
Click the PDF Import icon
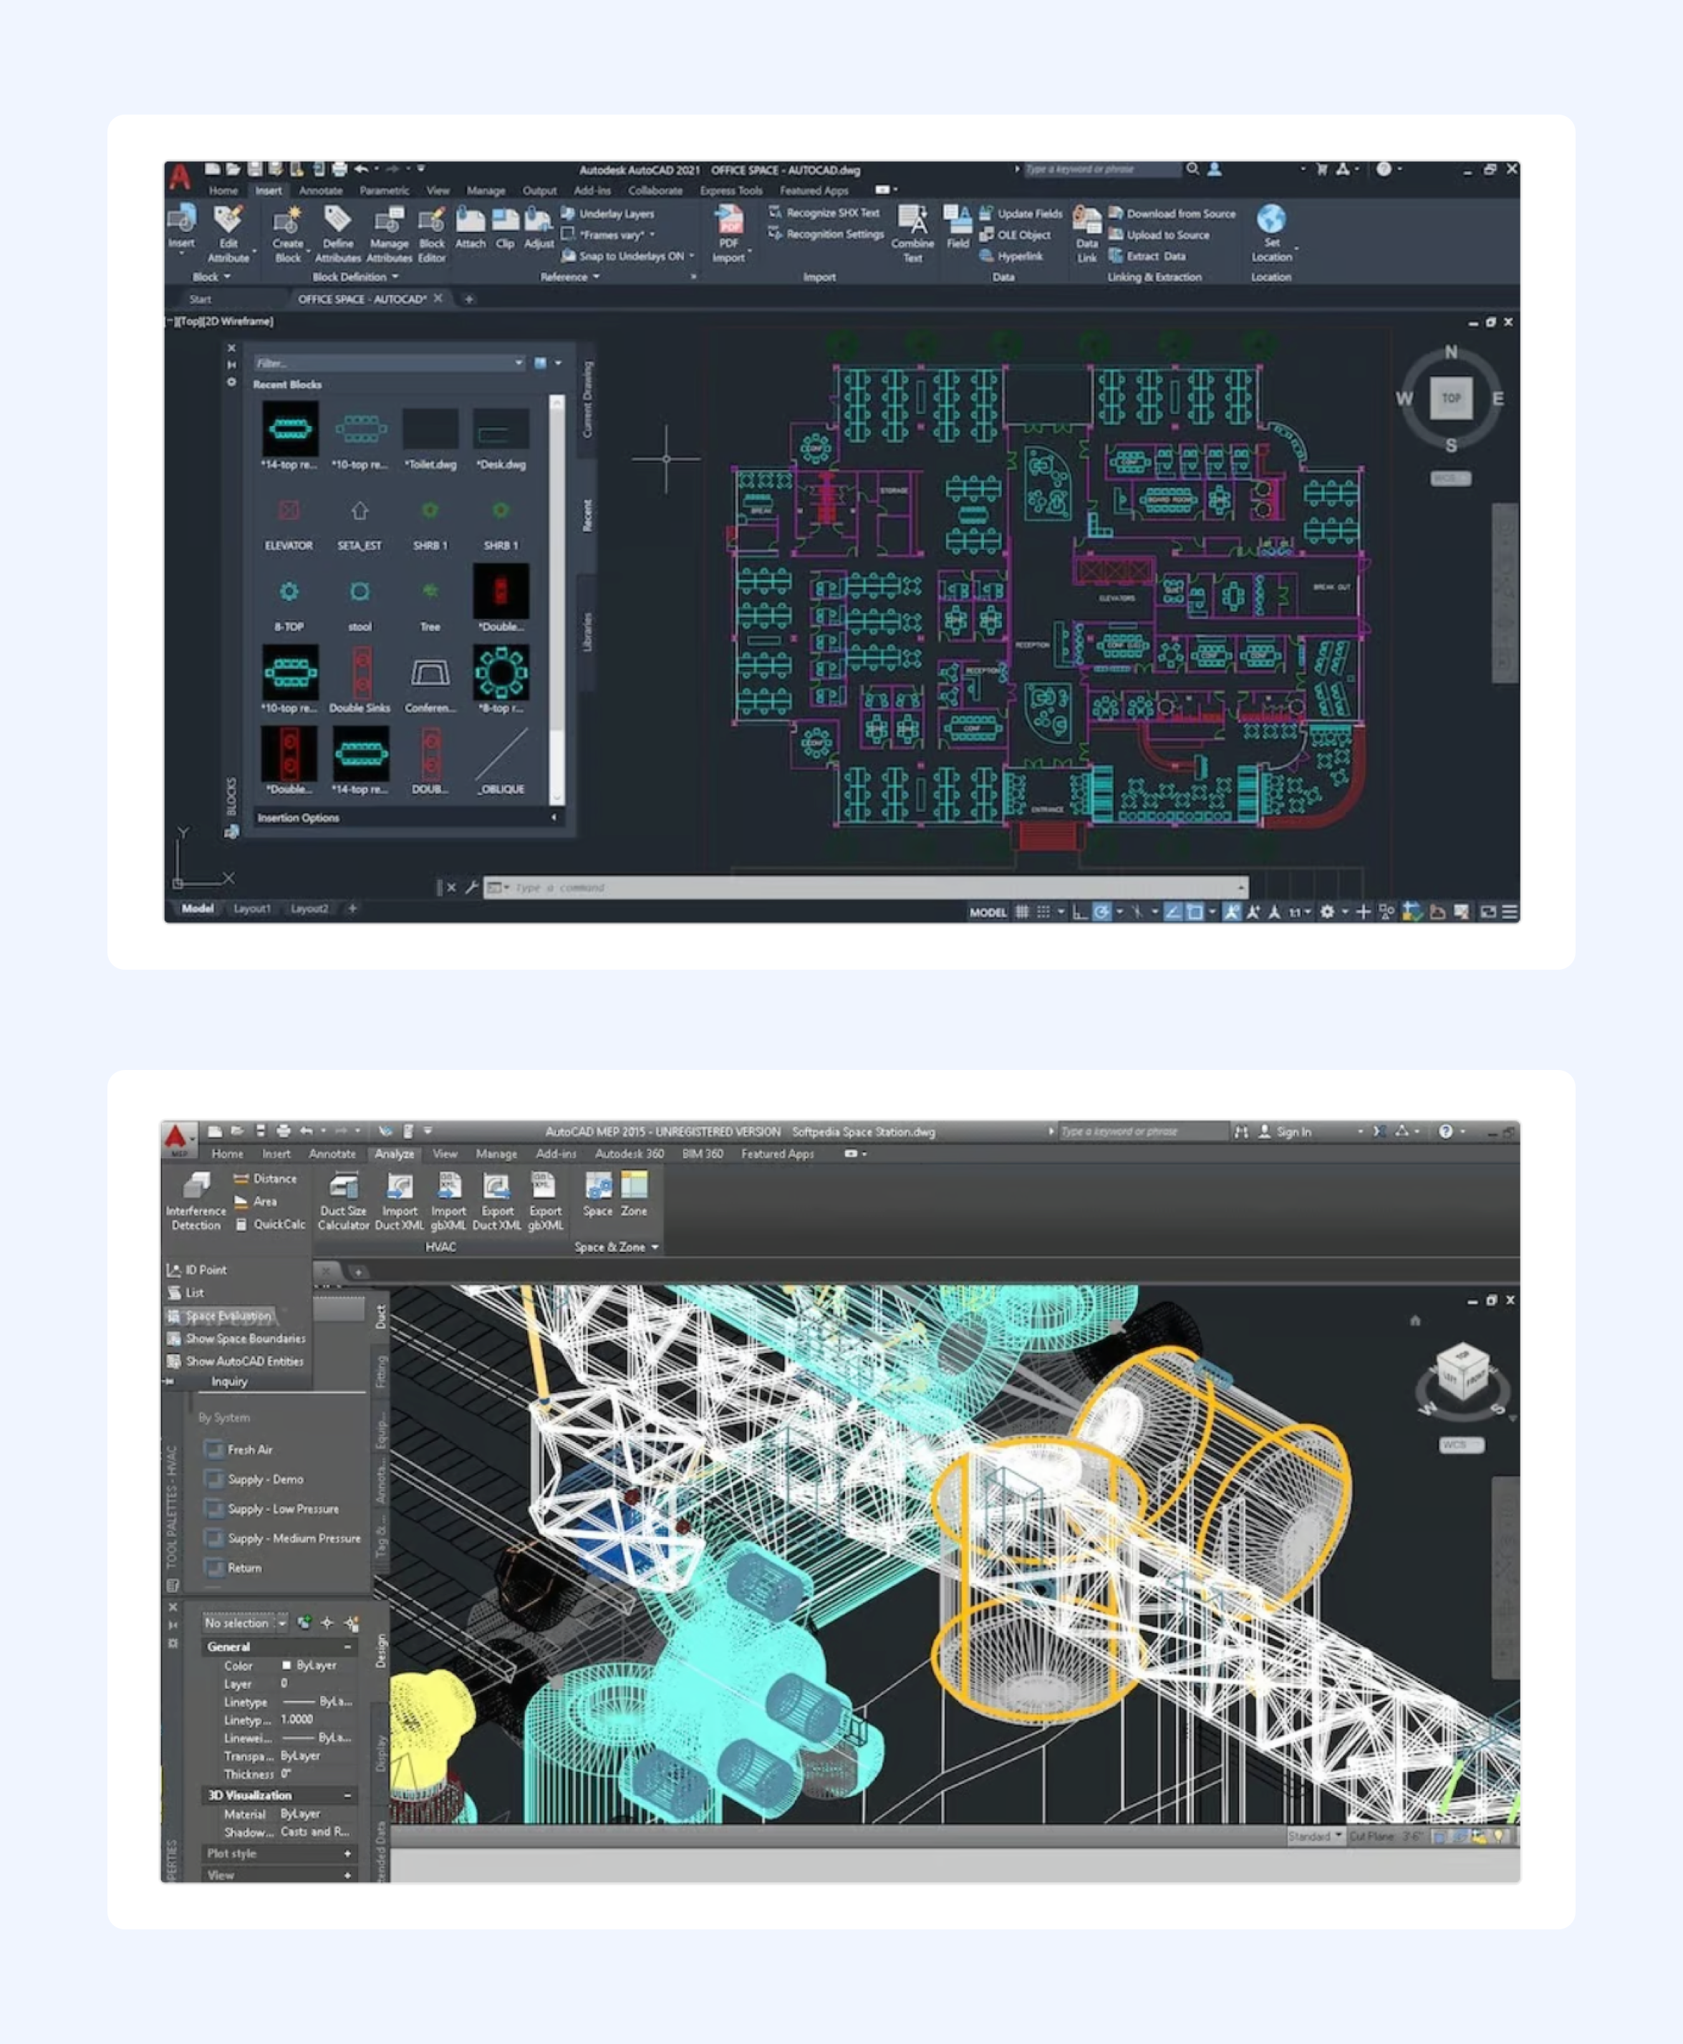pyautogui.click(x=728, y=218)
